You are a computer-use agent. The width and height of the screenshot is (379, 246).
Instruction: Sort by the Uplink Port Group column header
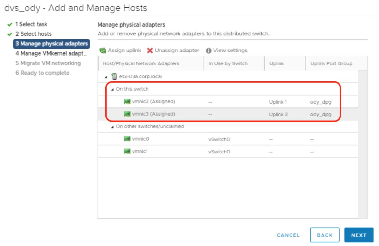click(331, 63)
